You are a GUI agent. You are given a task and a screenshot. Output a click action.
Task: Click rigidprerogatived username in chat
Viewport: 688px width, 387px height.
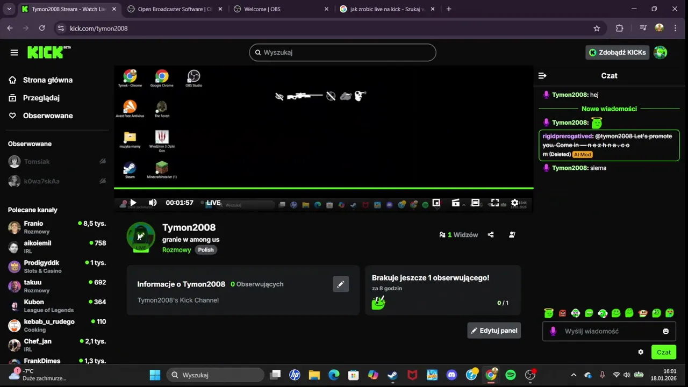(x=567, y=136)
